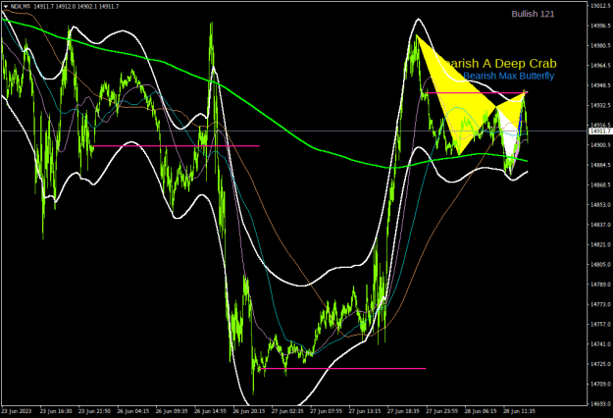Click the '27 Jun 02:35' time label
The width and height of the screenshot is (613, 418).
pos(287,411)
